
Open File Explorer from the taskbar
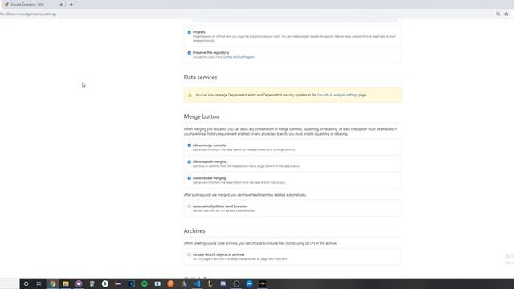pos(66,283)
